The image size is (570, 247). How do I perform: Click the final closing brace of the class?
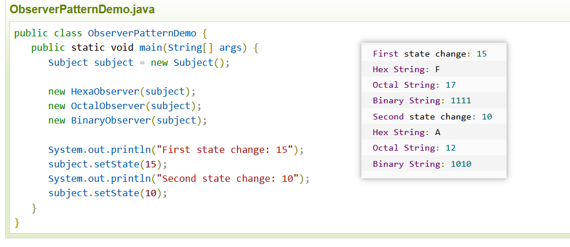click(17, 222)
